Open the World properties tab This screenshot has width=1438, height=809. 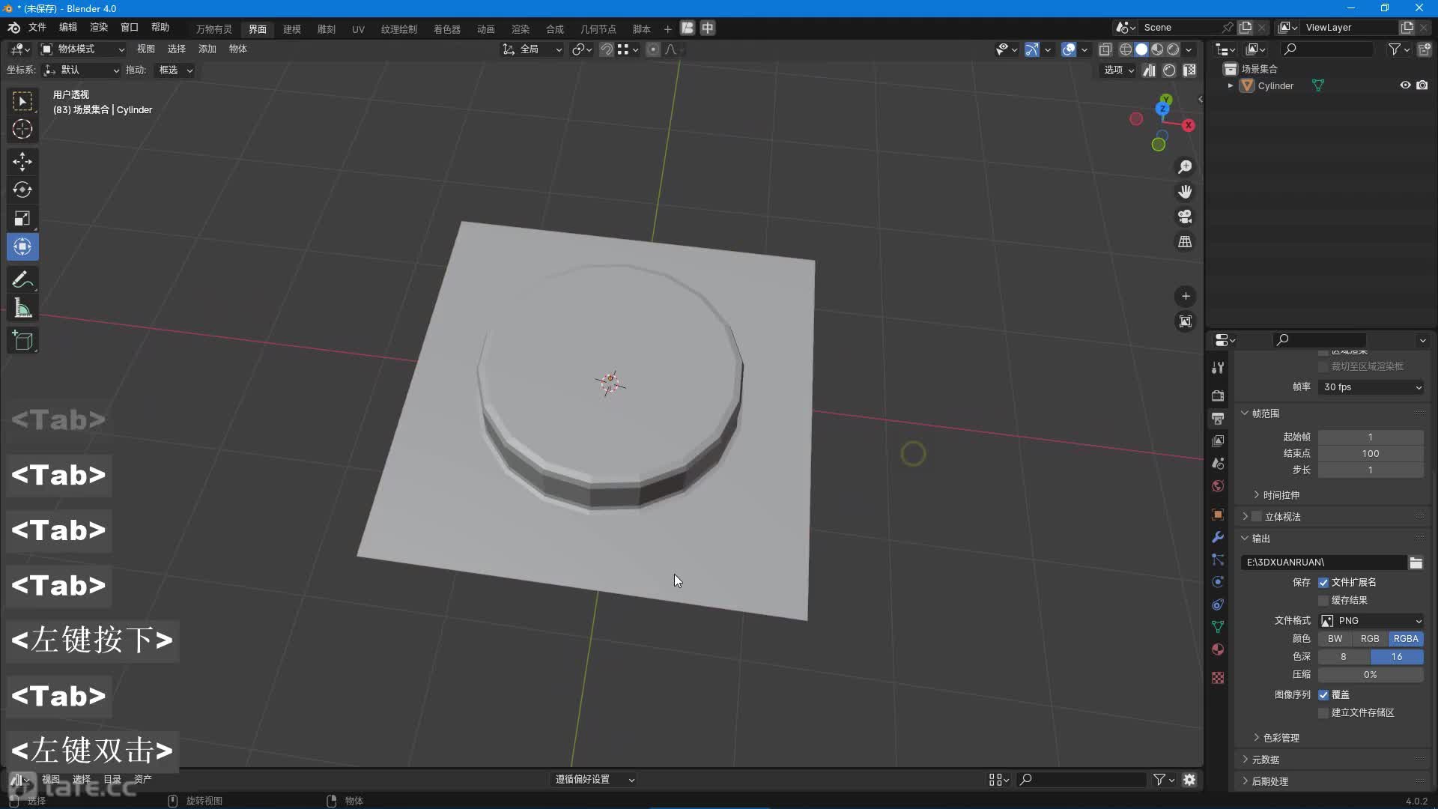click(1218, 486)
